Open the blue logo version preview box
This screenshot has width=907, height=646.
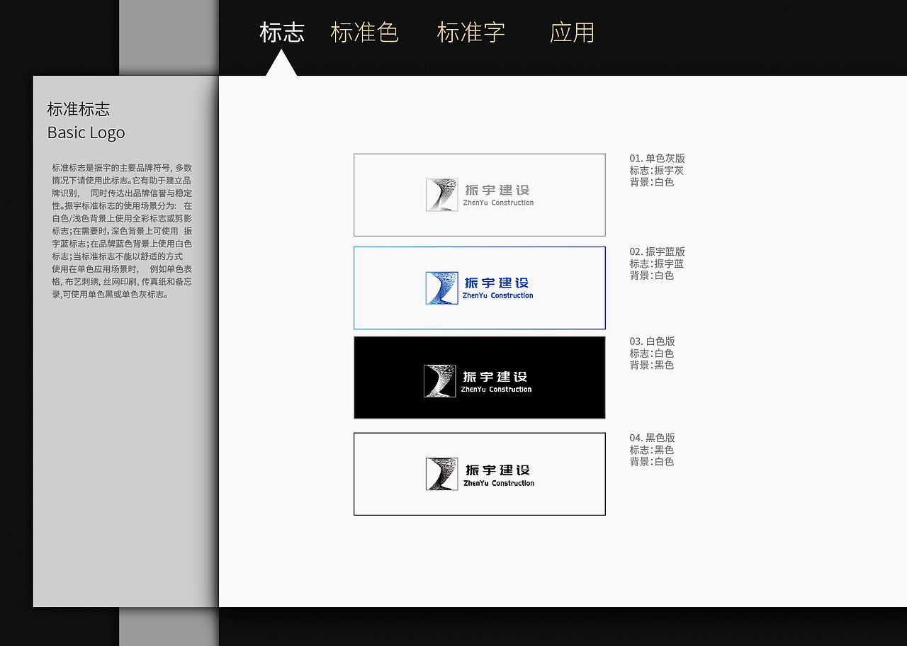click(479, 288)
